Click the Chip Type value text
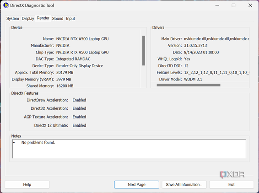This screenshot has height=193, width=259. tap(82, 52)
